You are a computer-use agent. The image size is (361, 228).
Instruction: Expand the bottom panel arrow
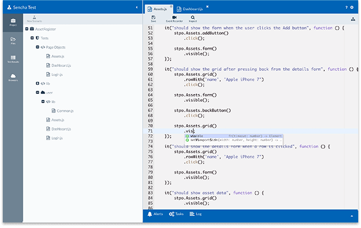[352, 216]
